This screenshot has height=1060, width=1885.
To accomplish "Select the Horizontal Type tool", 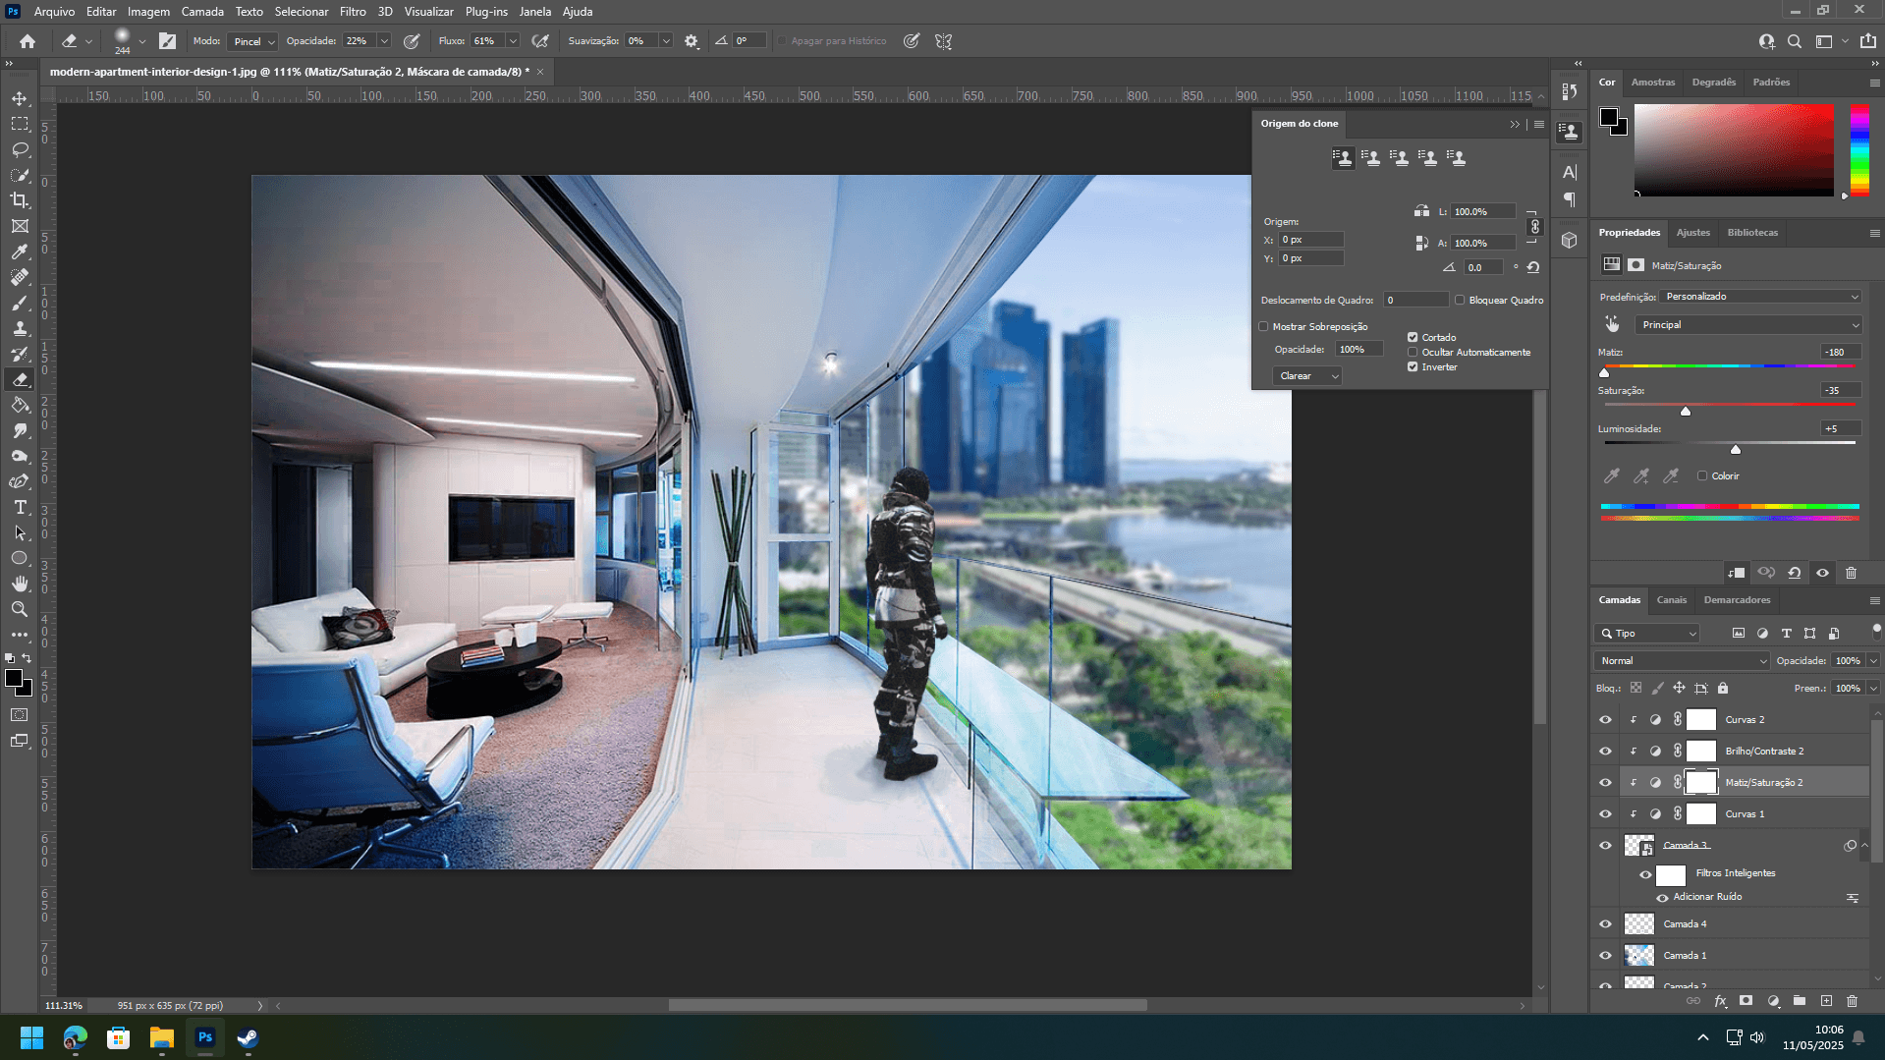I will click(20, 507).
